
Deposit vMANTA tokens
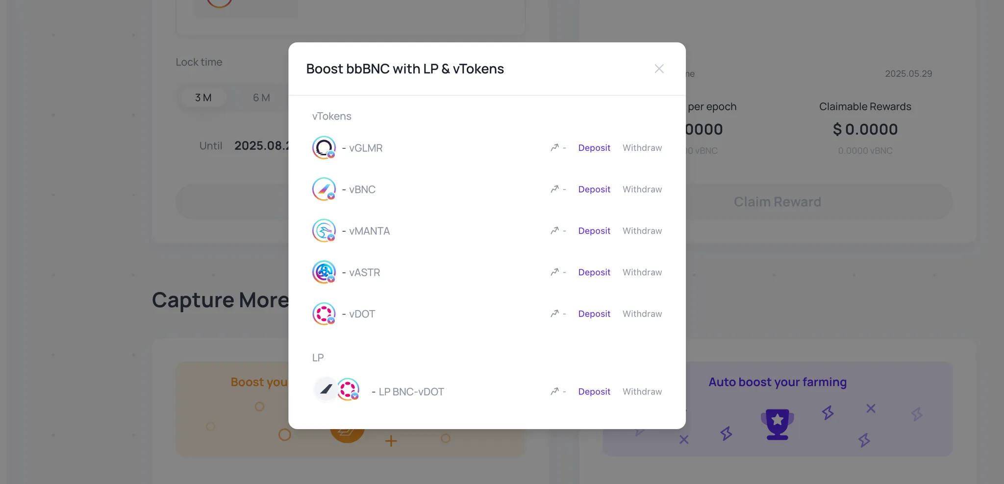click(x=594, y=231)
